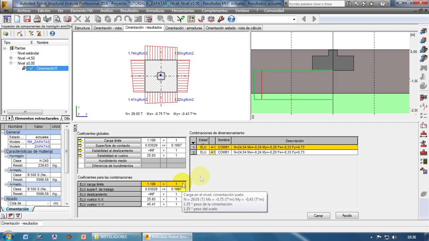This screenshot has width=429, height=241.
Task: Select the ELU superf. de trabajo row
Action: (132, 189)
